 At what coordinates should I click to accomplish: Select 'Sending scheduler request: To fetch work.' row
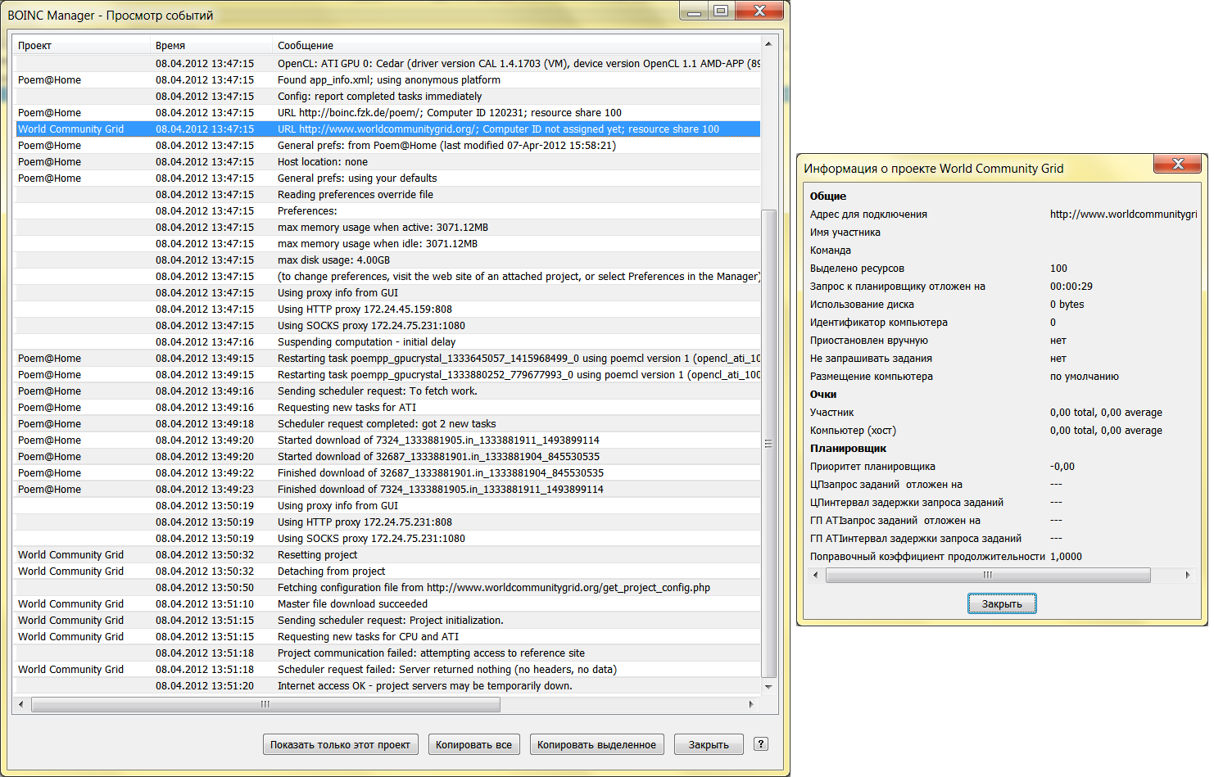click(x=387, y=391)
